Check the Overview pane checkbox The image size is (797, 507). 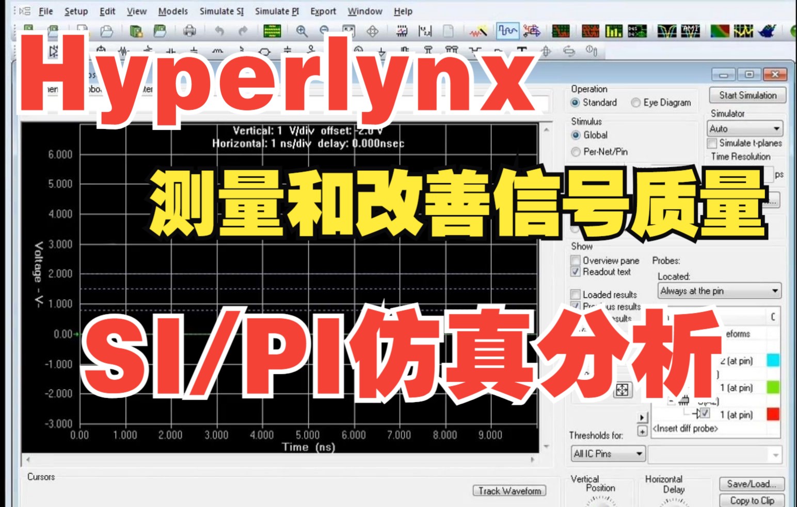[x=575, y=260]
